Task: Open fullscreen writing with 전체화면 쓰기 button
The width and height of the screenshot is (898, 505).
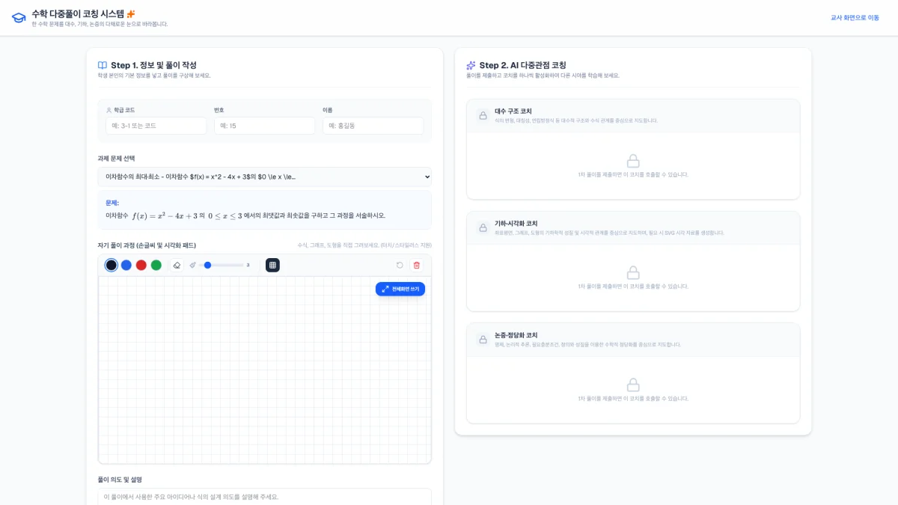Action: point(400,289)
